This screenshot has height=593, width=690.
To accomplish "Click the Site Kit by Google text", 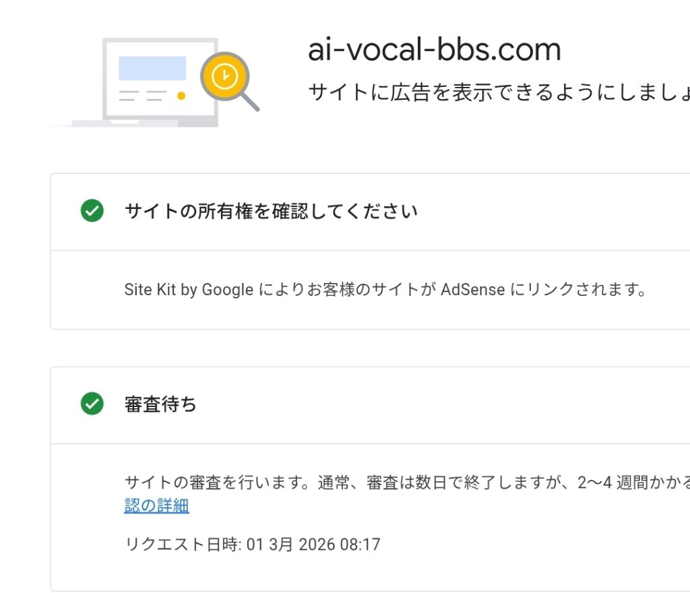I will click(189, 290).
